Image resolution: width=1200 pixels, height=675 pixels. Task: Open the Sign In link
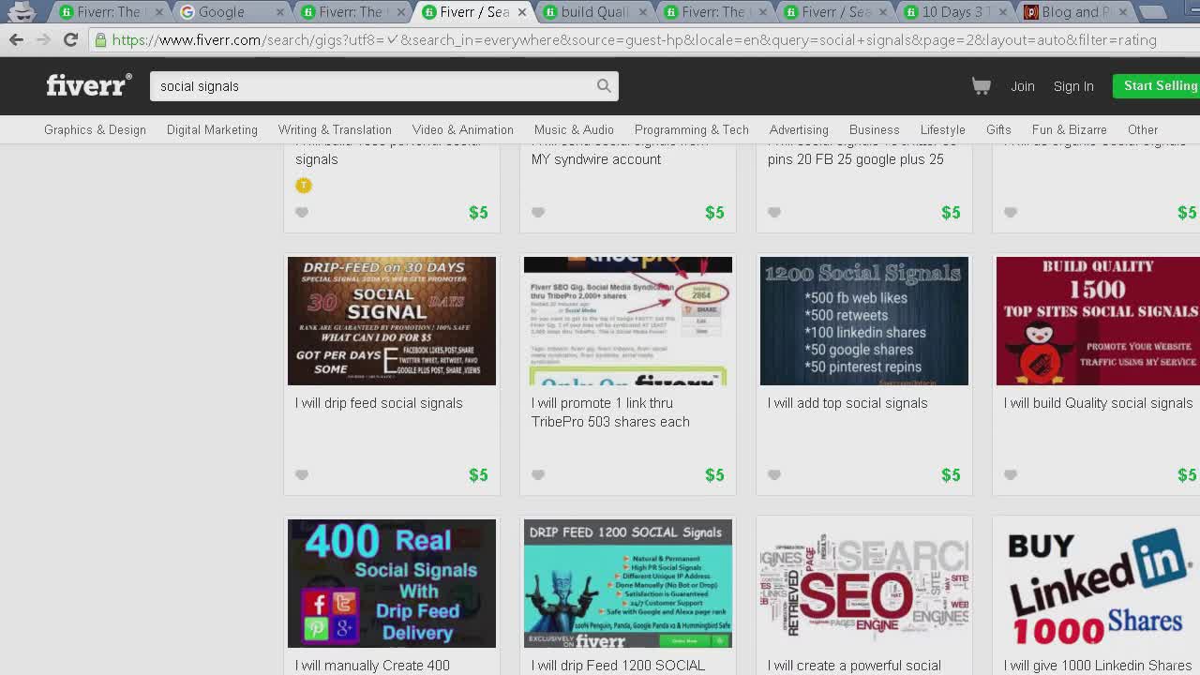pos(1073,86)
